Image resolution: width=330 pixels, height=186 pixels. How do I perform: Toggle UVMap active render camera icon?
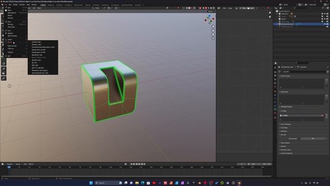tap(322, 116)
